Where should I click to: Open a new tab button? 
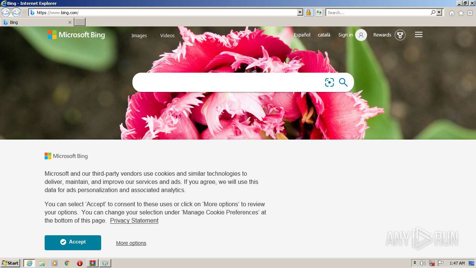pos(80,22)
